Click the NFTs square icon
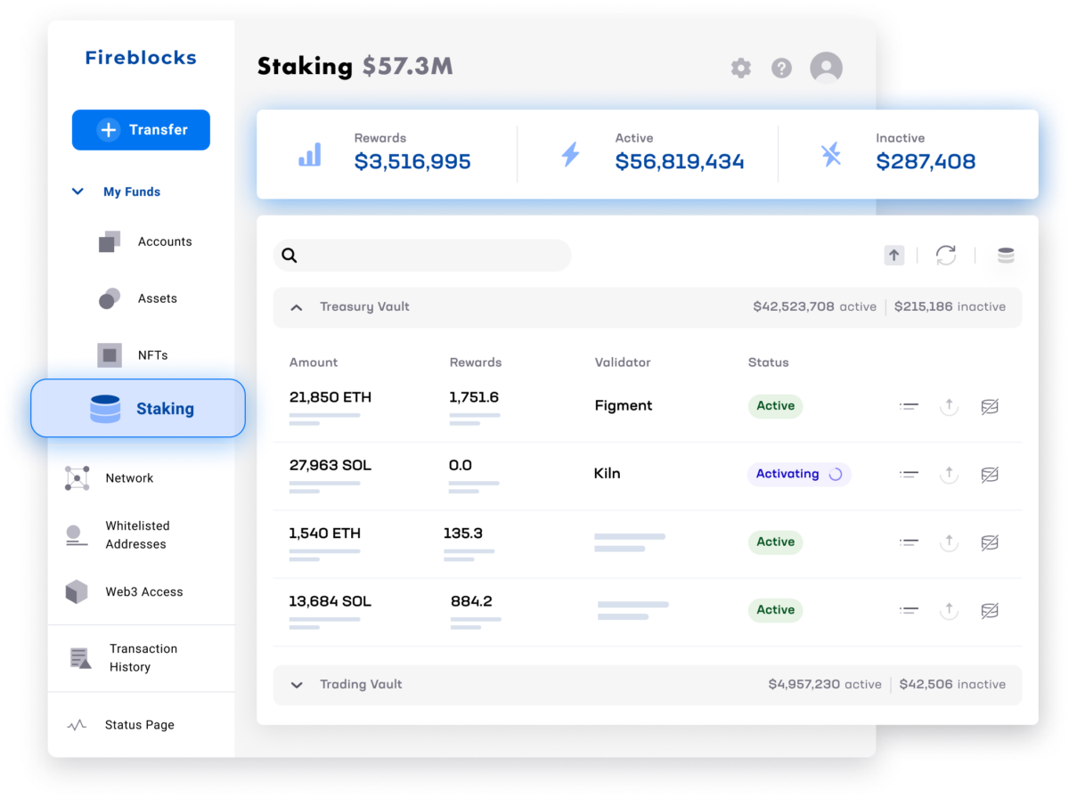The width and height of the screenshot is (1069, 798). click(110, 355)
